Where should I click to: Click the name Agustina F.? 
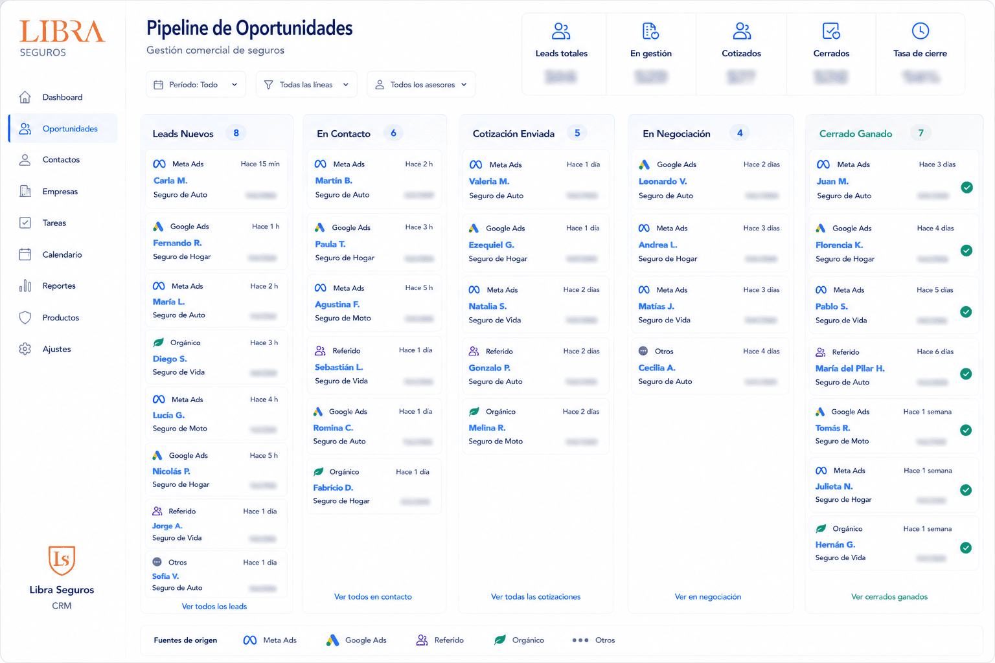tap(337, 304)
